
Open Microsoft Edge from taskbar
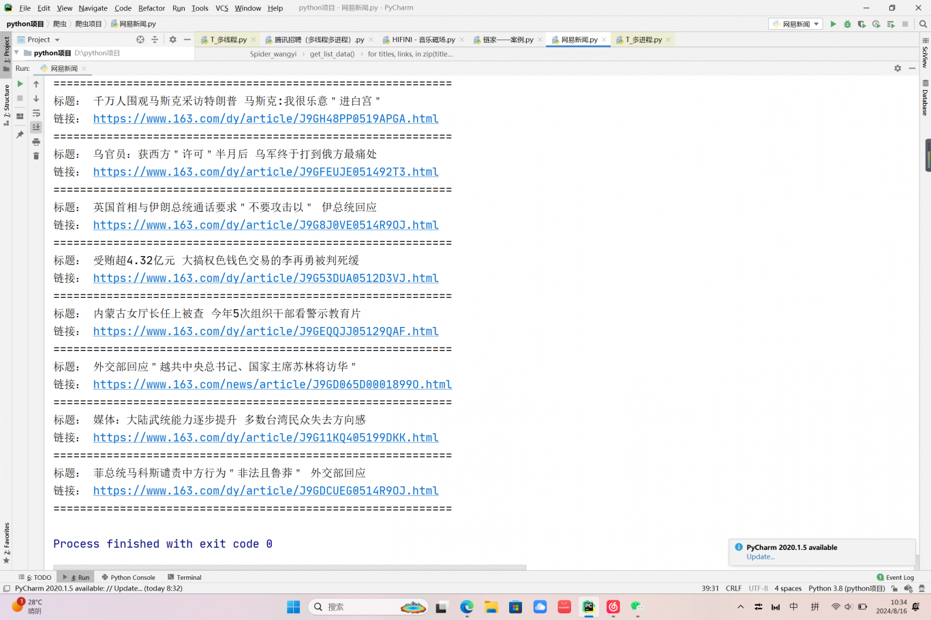coord(467,606)
